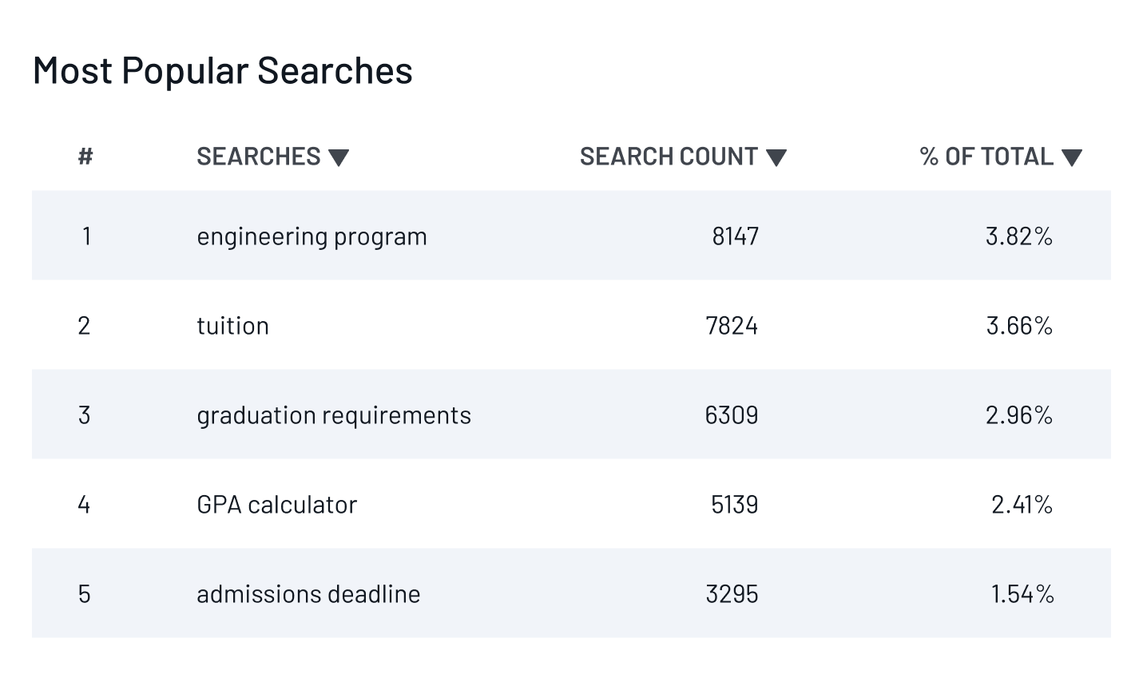Viewport: 1143px width, 686px height.
Task: Open the graduation requirements search term
Action: point(334,414)
